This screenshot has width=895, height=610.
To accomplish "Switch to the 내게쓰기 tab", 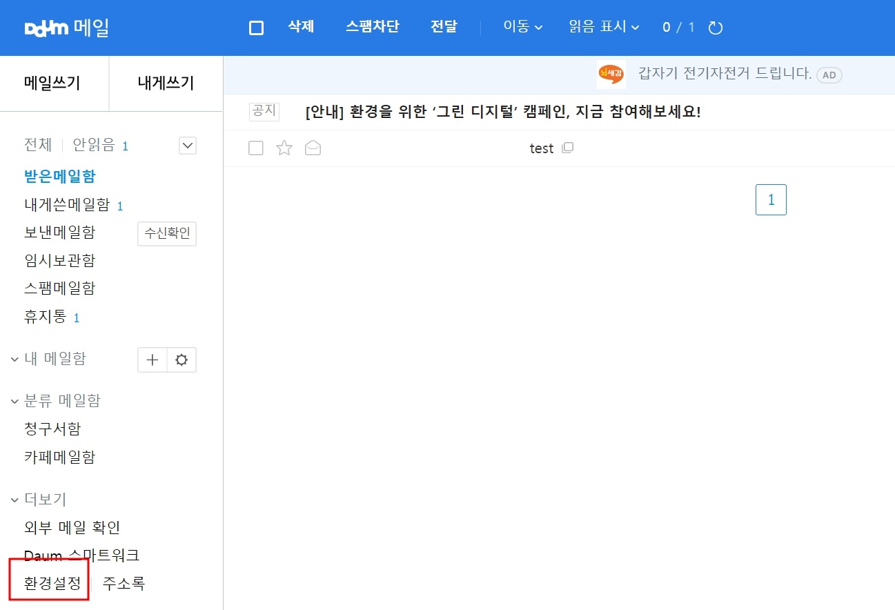I will coord(166,83).
